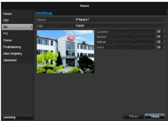Click the Tillämpa apply button
Image resolution: width=168 pixels, height=121 pixels.
click(x=133, y=116)
